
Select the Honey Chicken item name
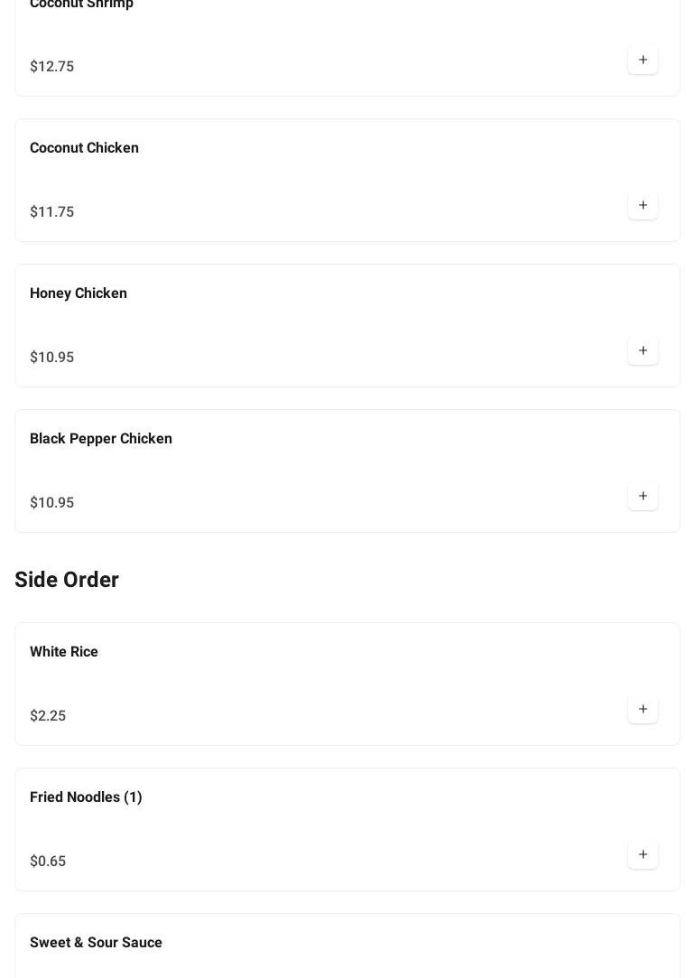tap(79, 293)
